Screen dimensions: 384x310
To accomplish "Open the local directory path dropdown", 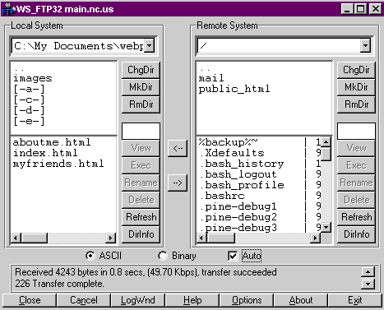I will coord(149,46).
